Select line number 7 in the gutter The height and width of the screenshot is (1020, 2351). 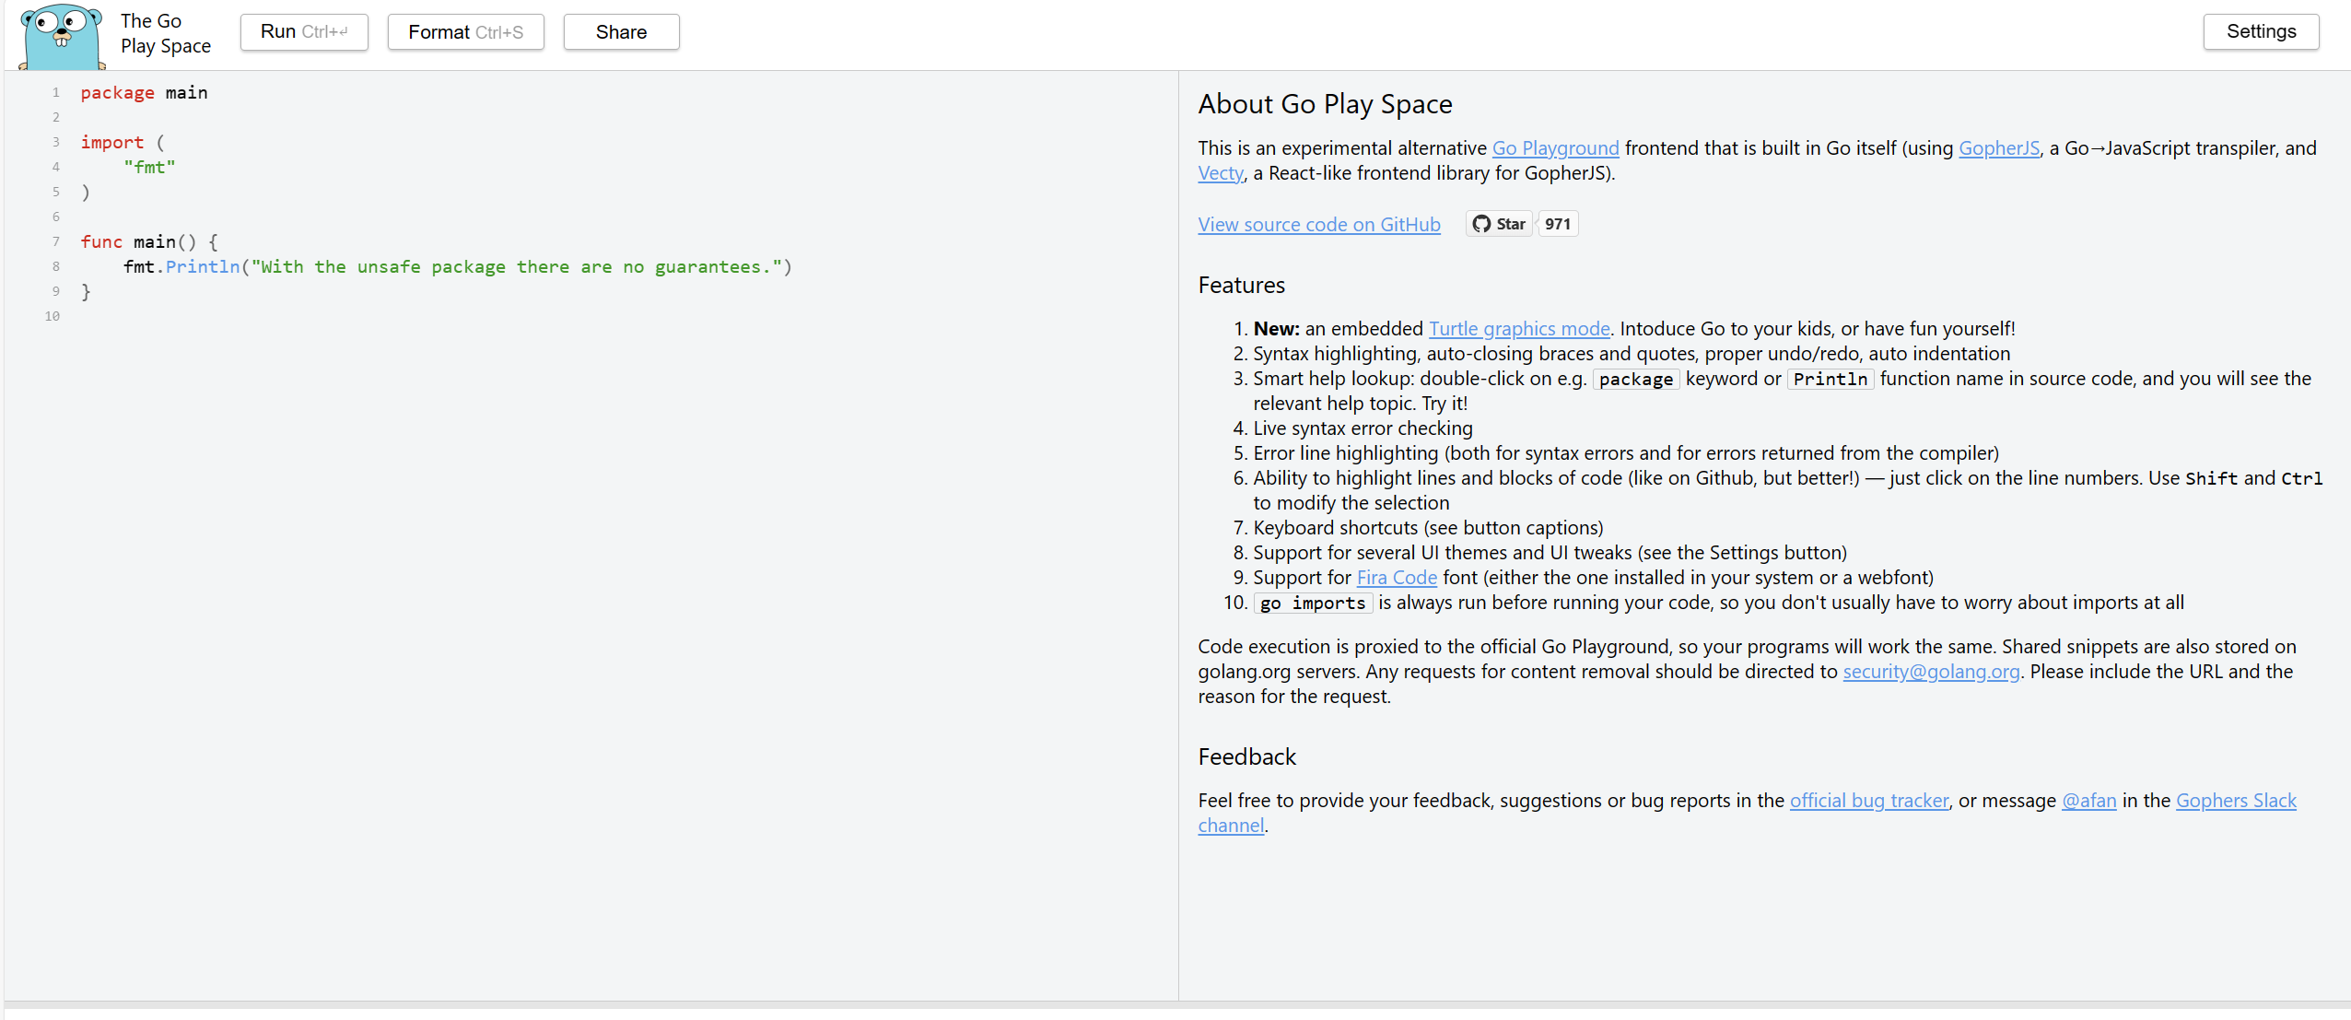(55, 242)
